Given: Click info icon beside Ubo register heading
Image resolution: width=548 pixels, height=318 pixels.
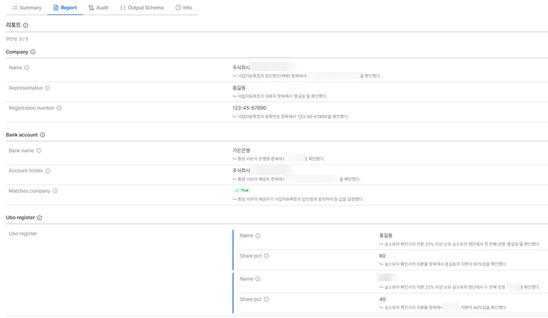Looking at the screenshot, I should coord(40,218).
